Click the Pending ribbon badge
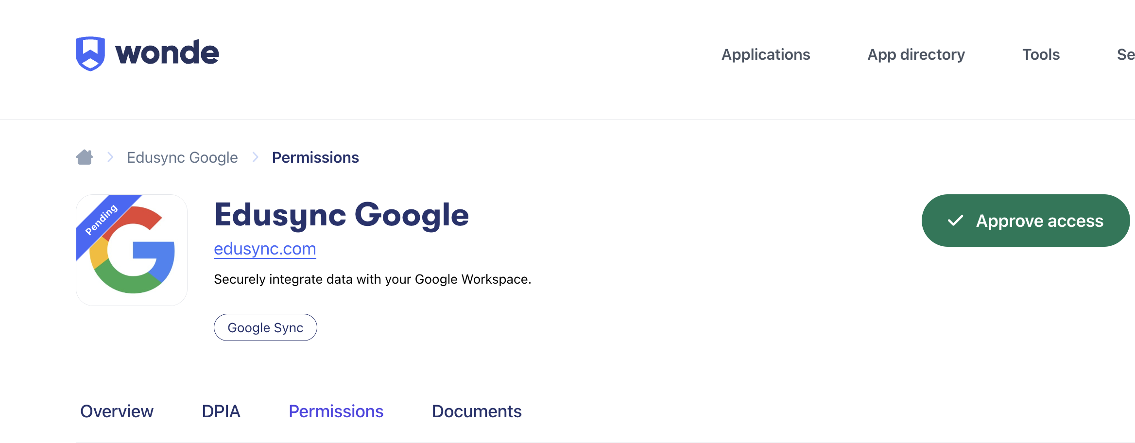The width and height of the screenshot is (1135, 443). pos(102,220)
